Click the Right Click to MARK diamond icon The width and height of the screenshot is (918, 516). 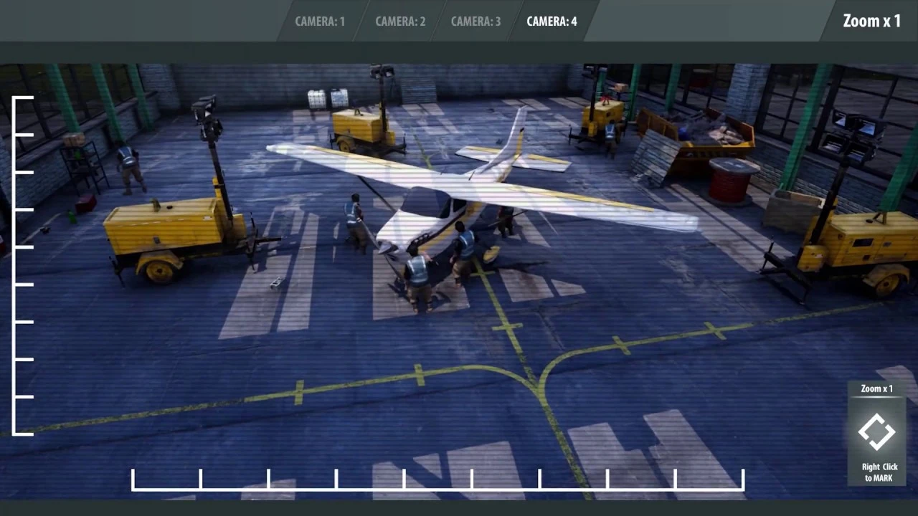878,431
